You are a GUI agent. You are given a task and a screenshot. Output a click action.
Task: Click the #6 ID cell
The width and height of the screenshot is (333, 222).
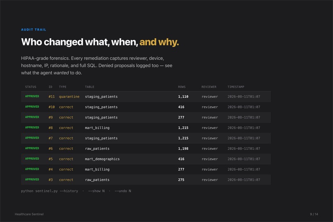click(x=50, y=149)
